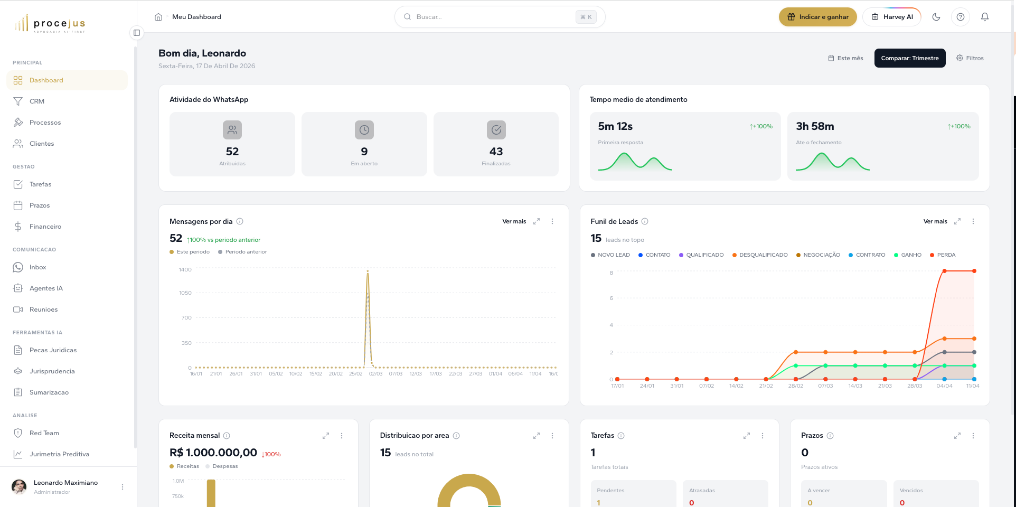Toggle NOVO LEAD legend series

point(610,255)
